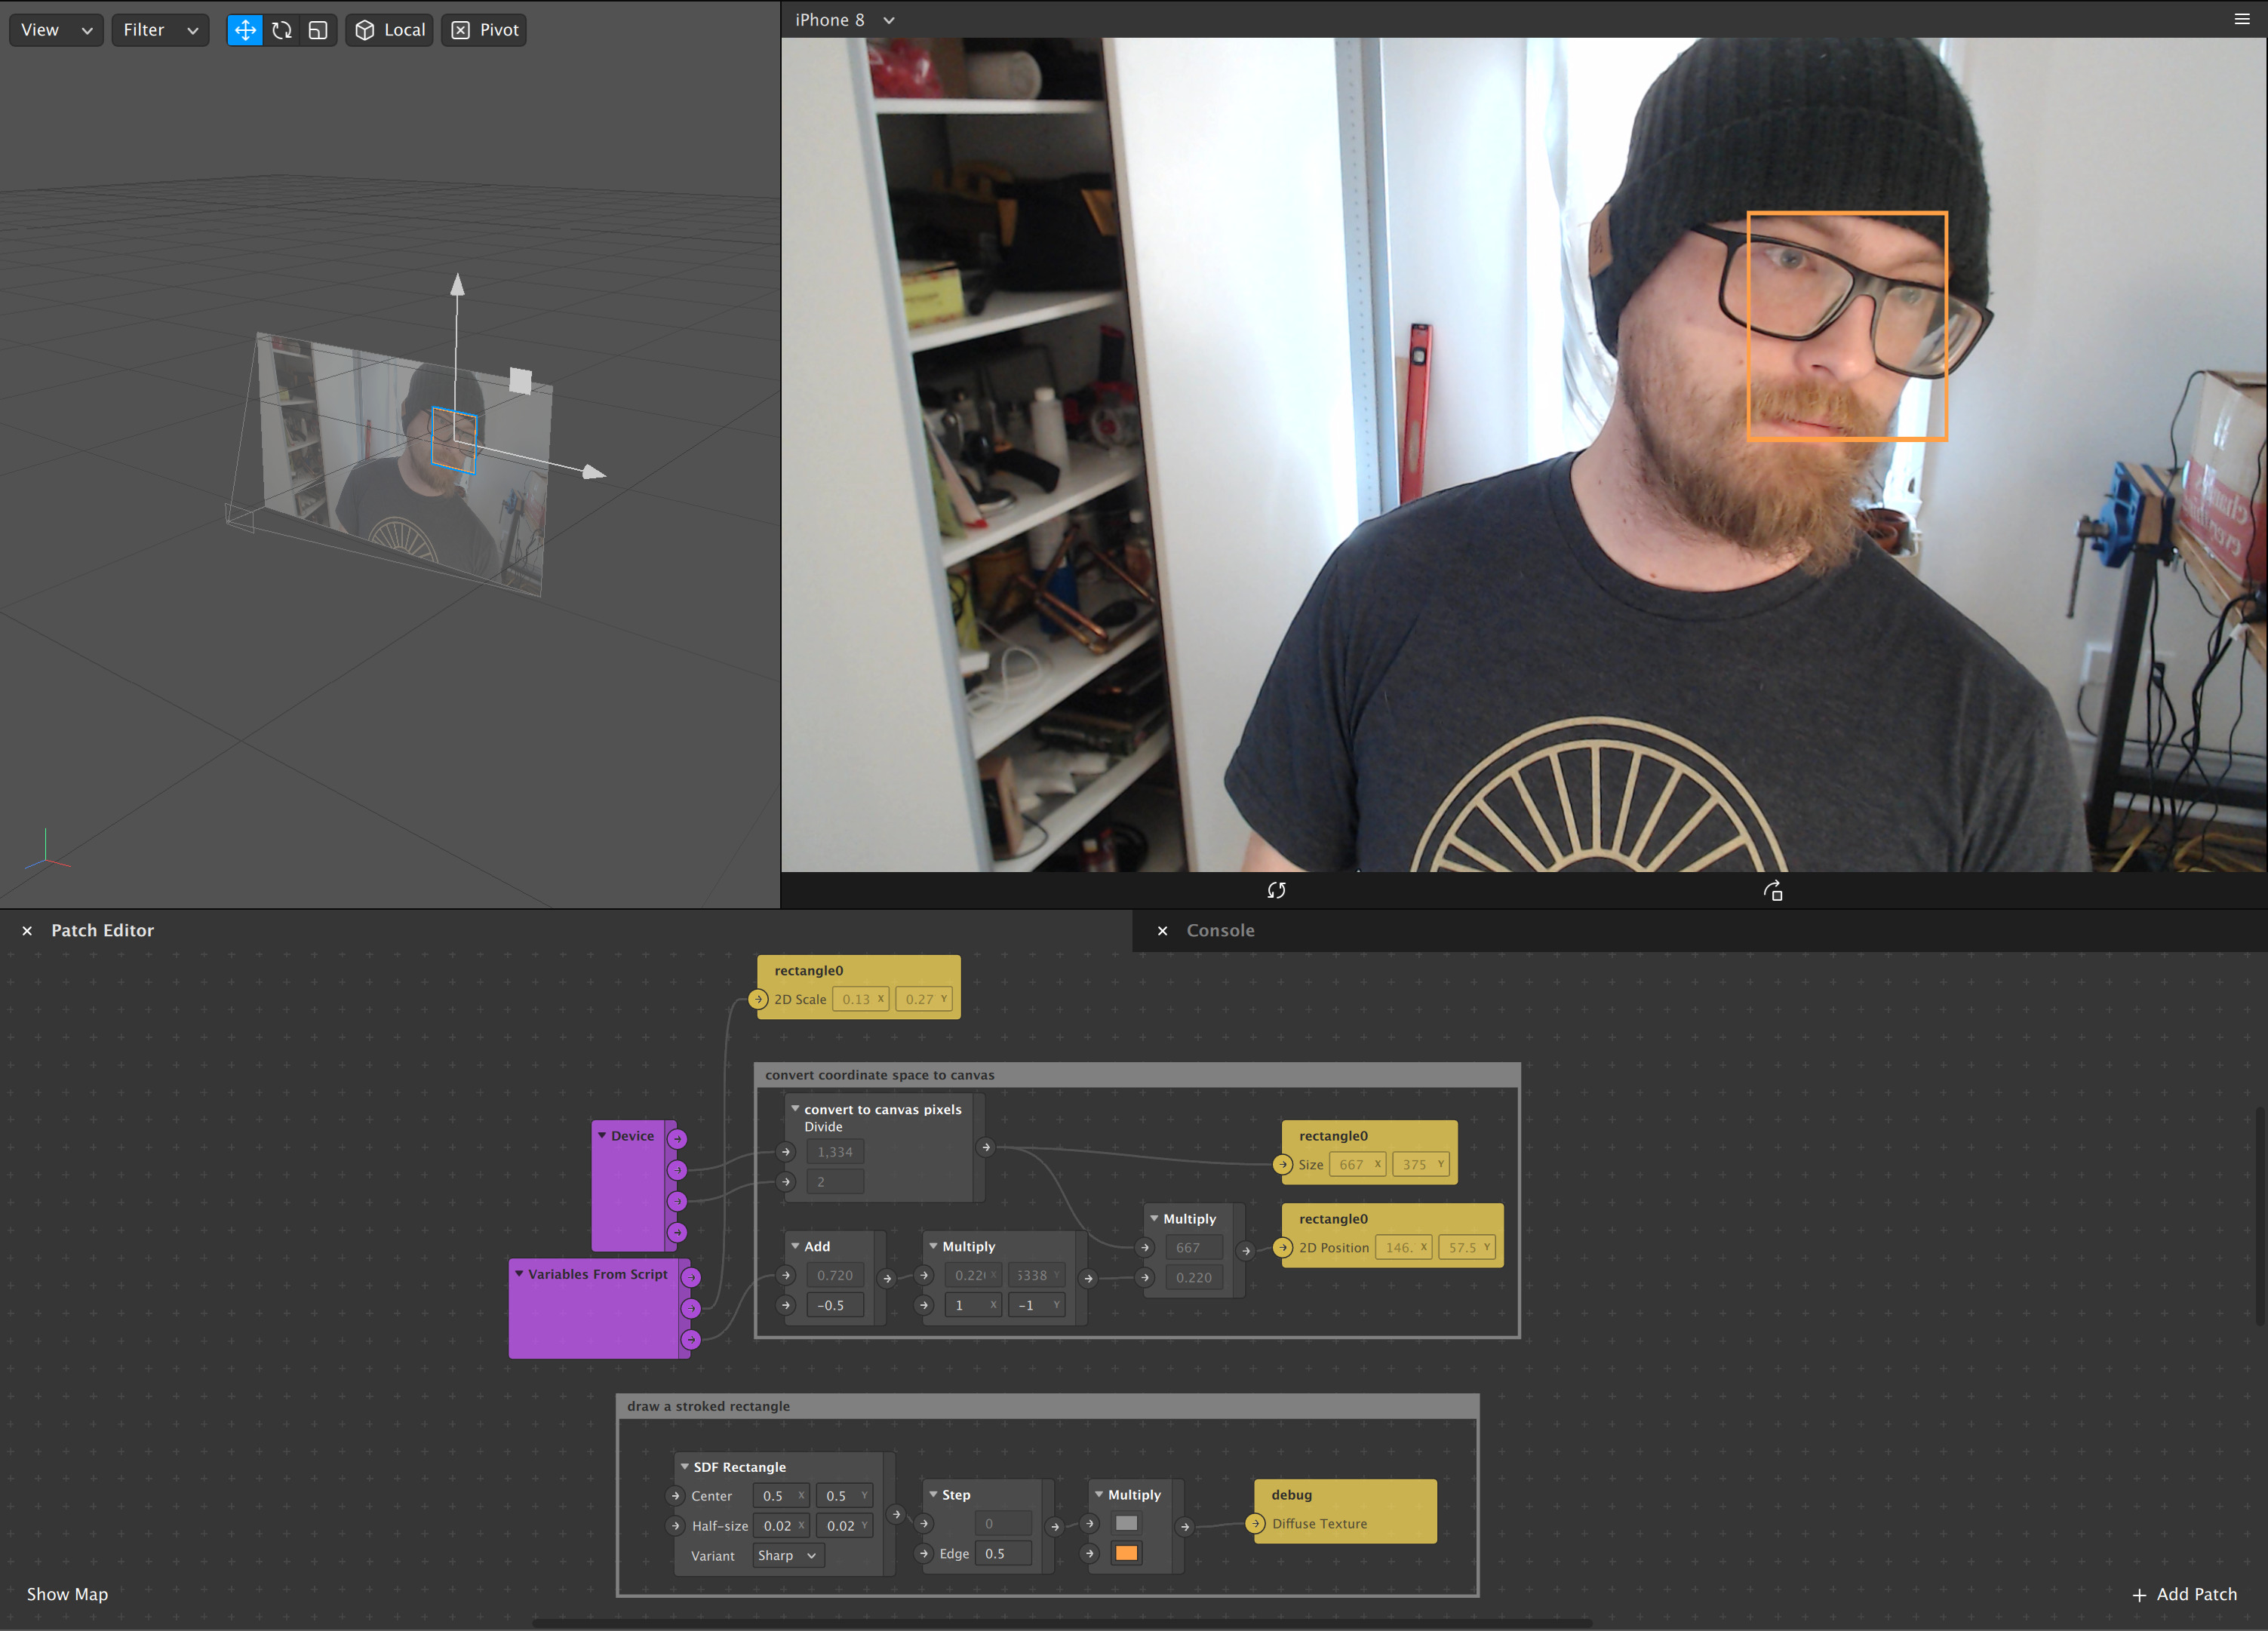Click the orange color swatch in Multiply patch
Viewport: 2268px width, 1631px height.
(1126, 1553)
